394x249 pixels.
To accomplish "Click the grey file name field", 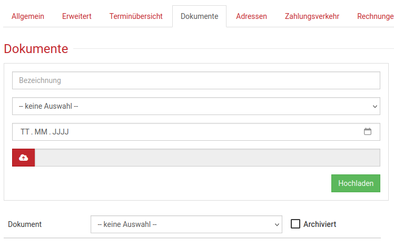I will click(207, 158).
